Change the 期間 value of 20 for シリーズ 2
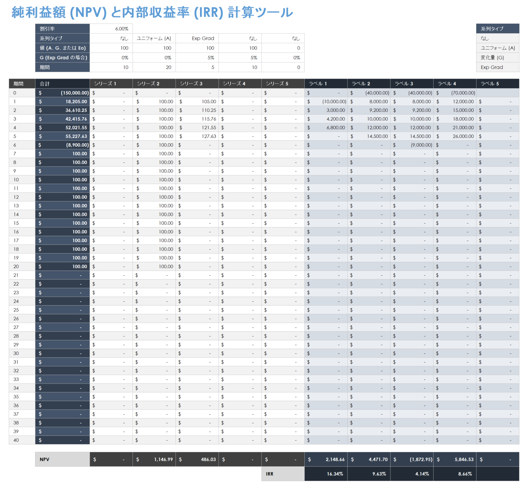 pos(154,67)
